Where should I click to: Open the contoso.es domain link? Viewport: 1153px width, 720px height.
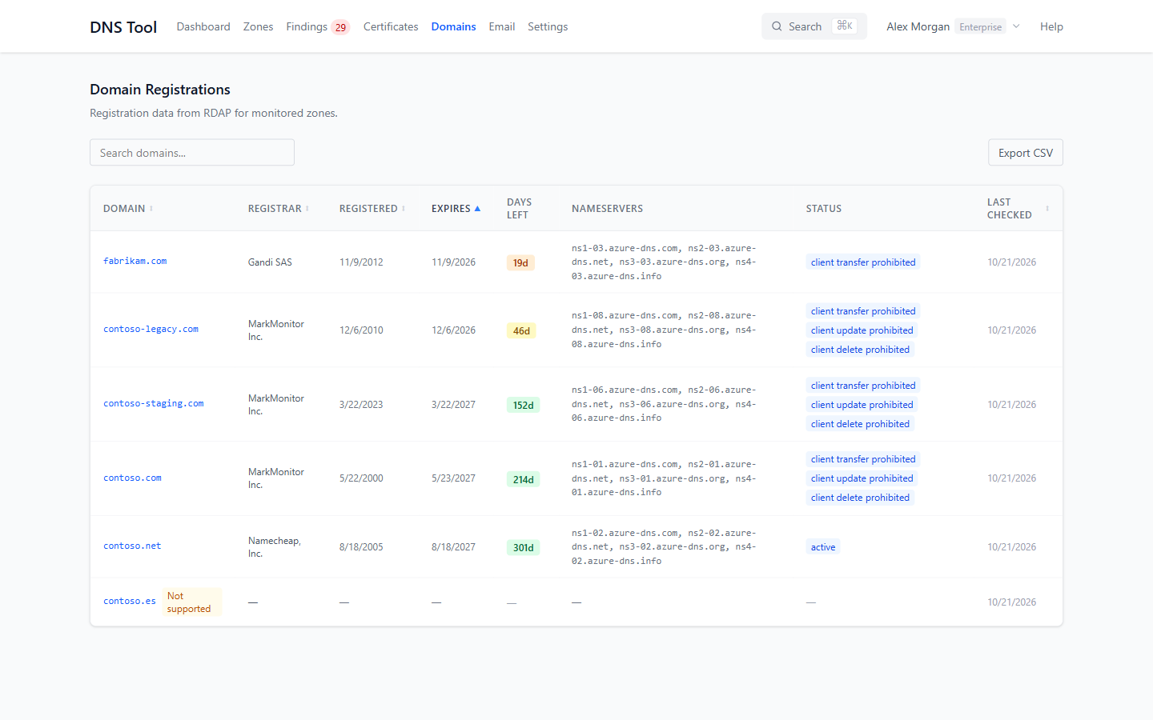pos(130,601)
